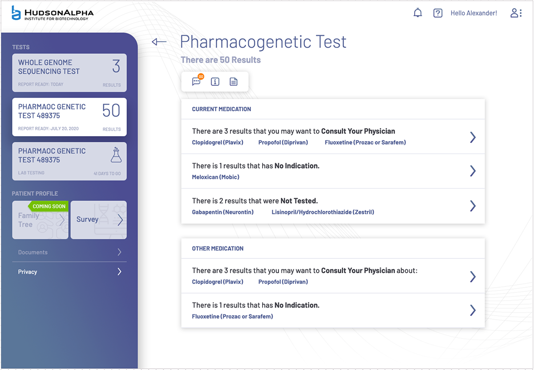
Task: Click Clopidogrel (Plavix) under Current Medication
Action: click(218, 142)
